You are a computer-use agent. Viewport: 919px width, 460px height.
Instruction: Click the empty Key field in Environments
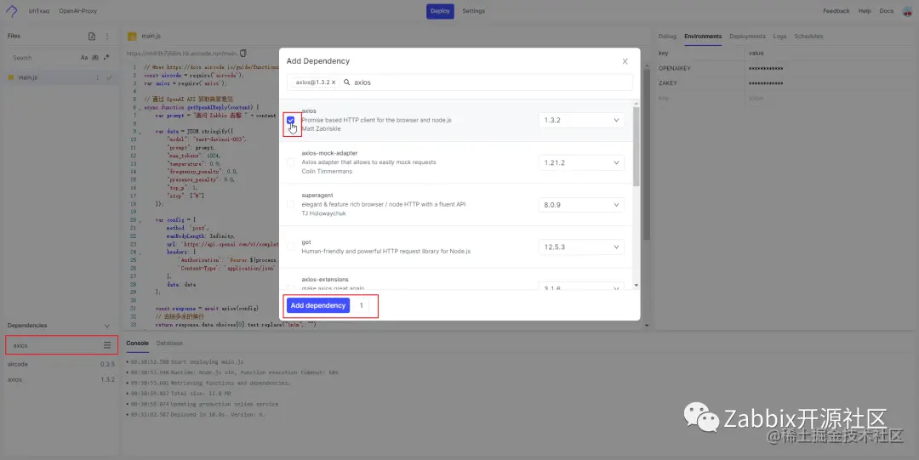(x=700, y=98)
